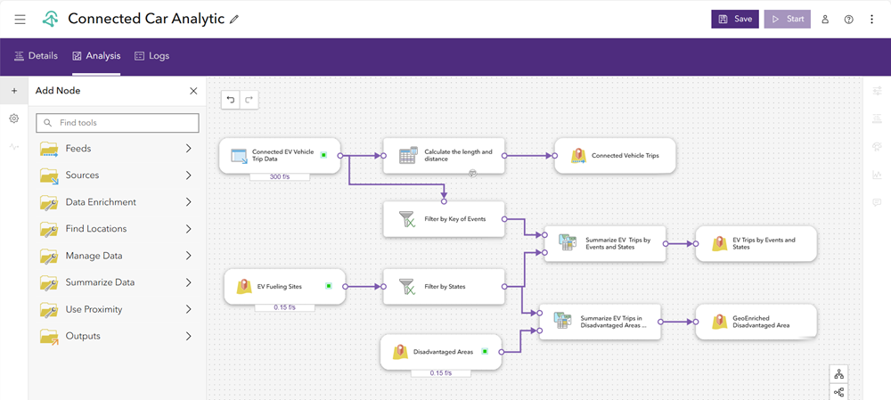Click the output port of Filter by States
Viewport: 891px width, 400px height.
pyautogui.click(x=505, y=287)
